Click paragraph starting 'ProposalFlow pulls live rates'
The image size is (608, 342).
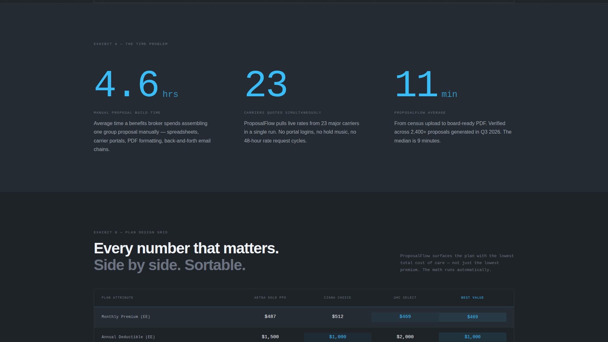pos(302,132)
